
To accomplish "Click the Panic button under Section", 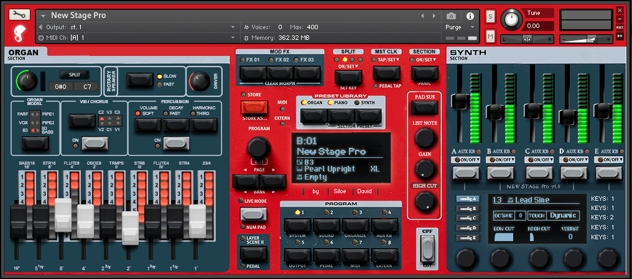I will 425,73.
